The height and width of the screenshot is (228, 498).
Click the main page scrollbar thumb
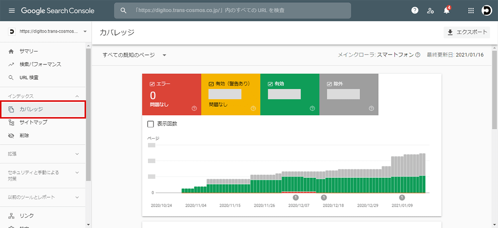coord(495,89)
